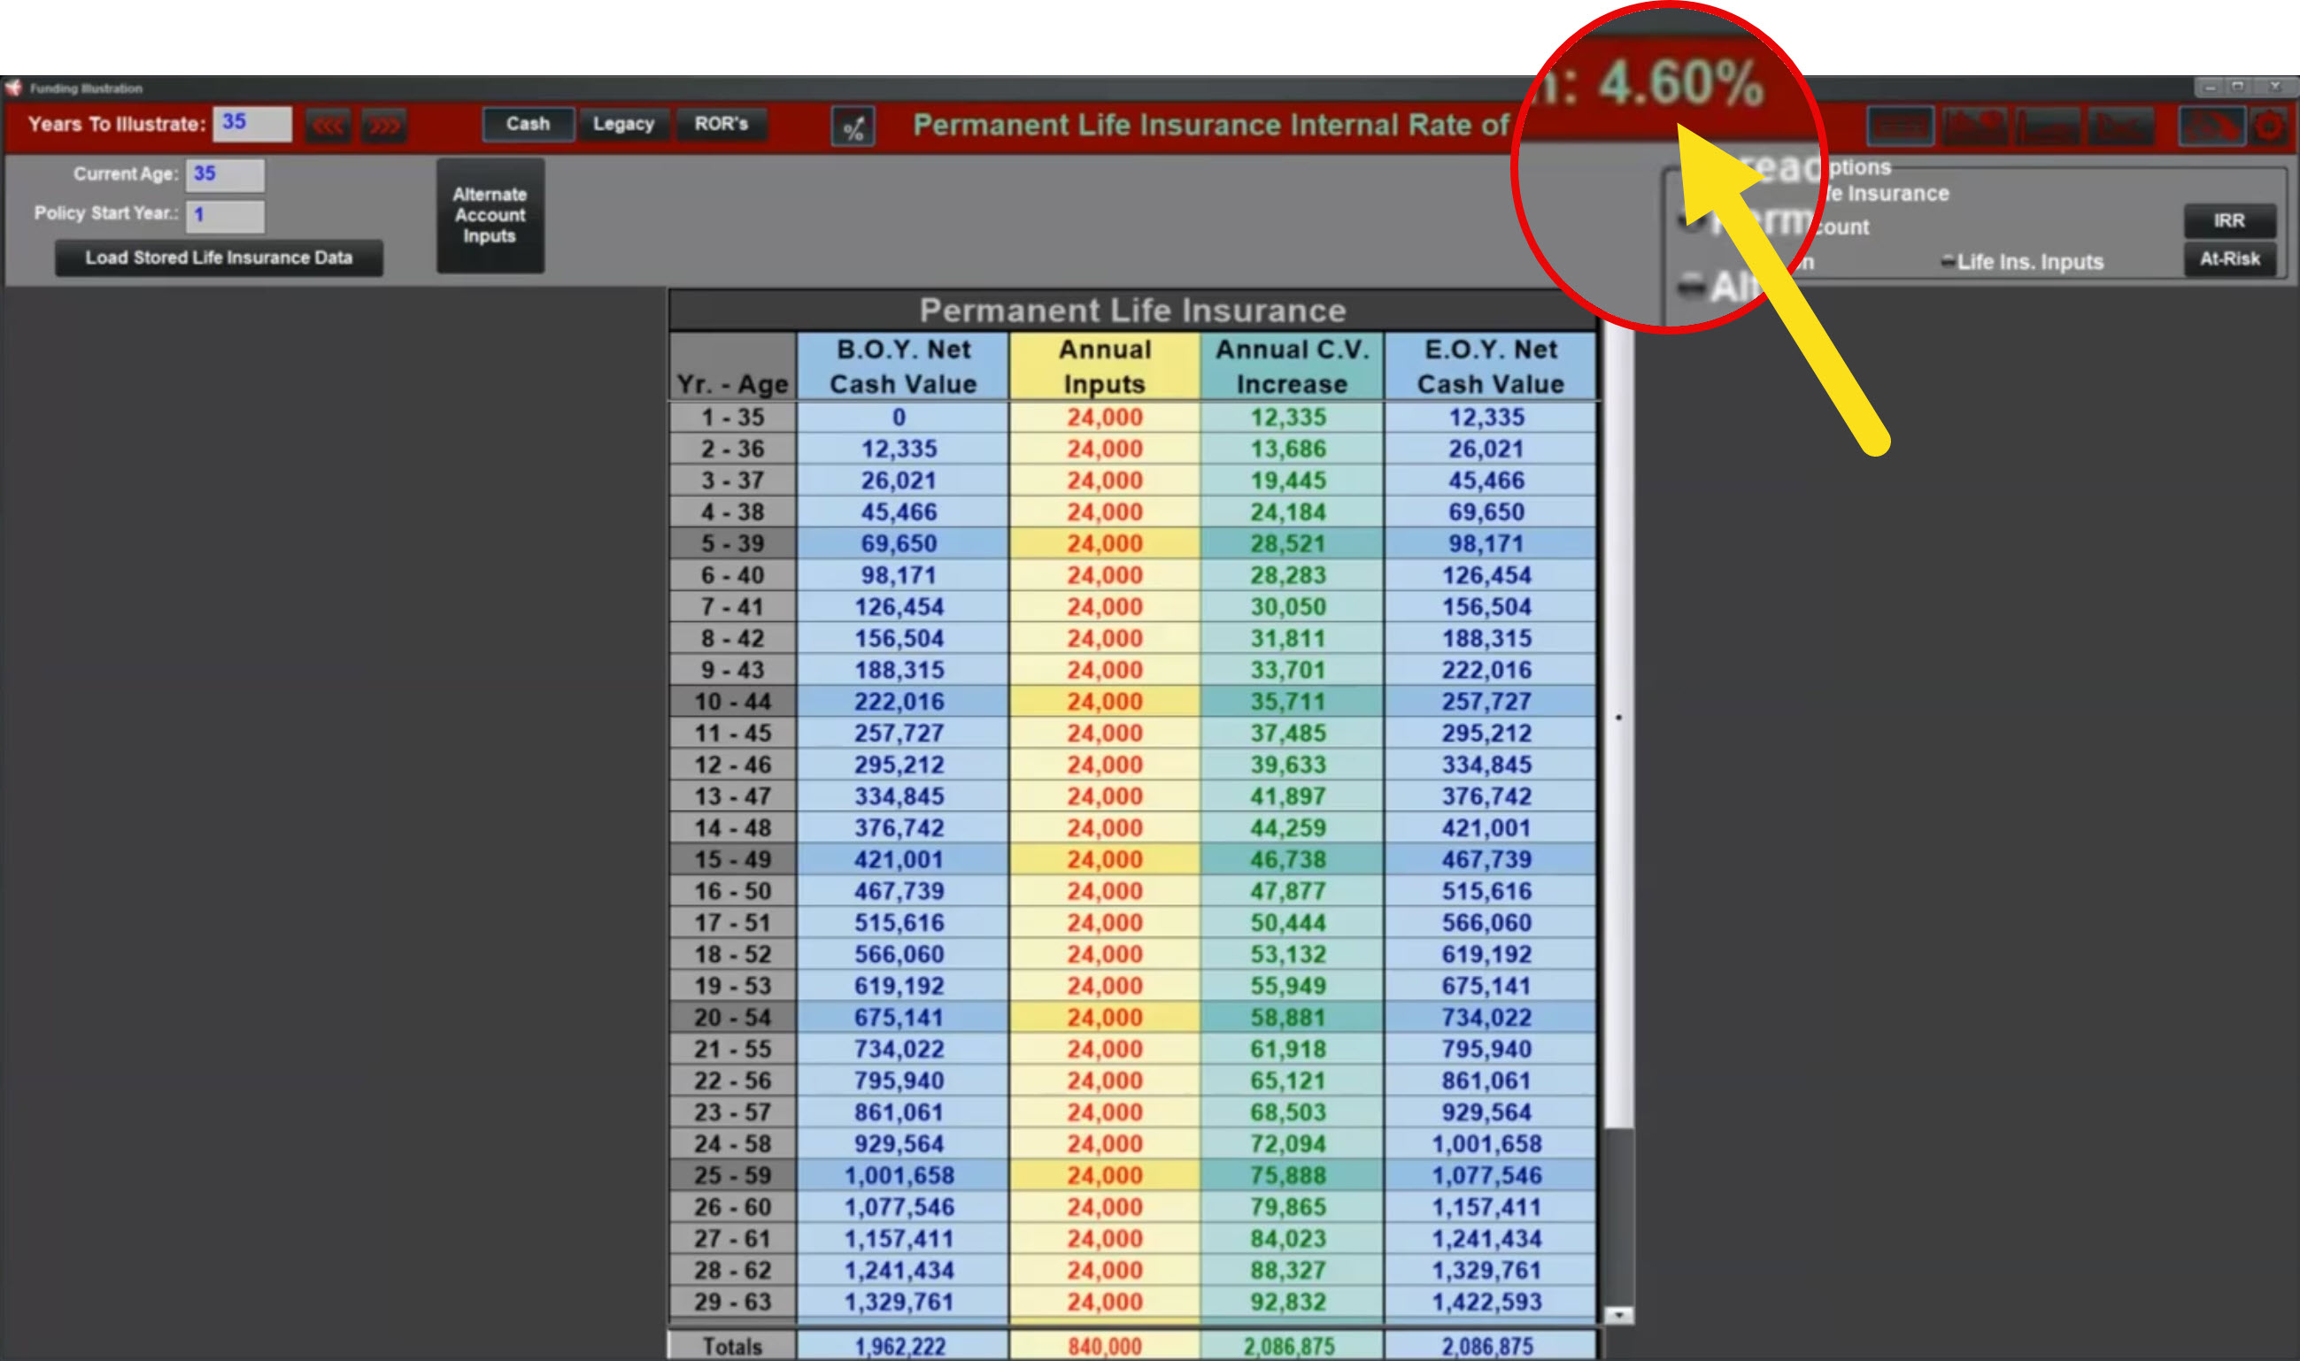Click the right triple-arrow years increase button
This screenshot has width=2300, height=1361.
click(383, 126)
